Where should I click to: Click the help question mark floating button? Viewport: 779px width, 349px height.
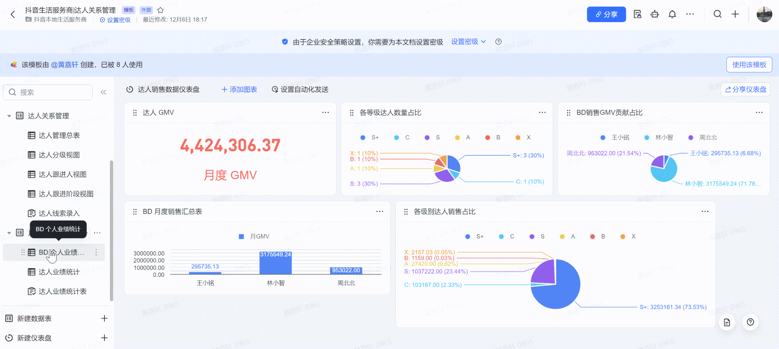pos(750,322)
